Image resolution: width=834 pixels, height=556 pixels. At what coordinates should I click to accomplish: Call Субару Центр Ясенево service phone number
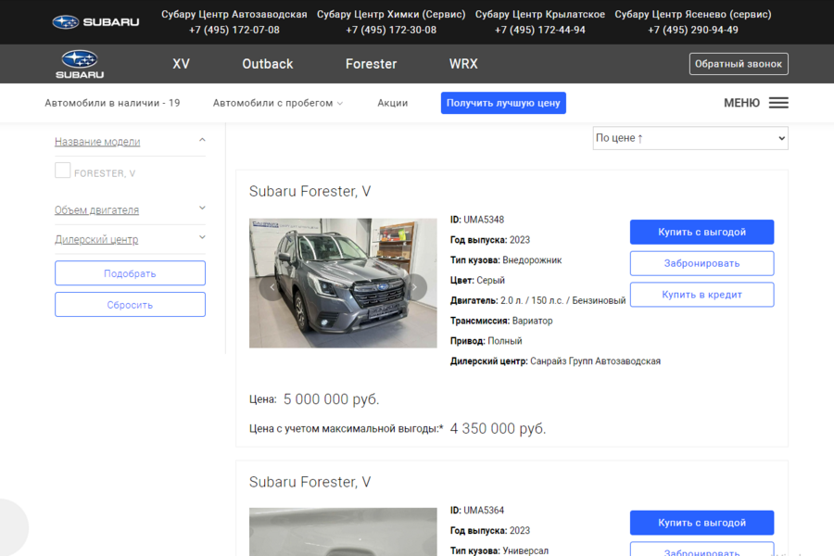click(693, 30)
